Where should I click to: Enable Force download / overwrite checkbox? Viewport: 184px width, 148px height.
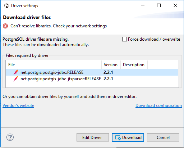[x=124, y=39]
